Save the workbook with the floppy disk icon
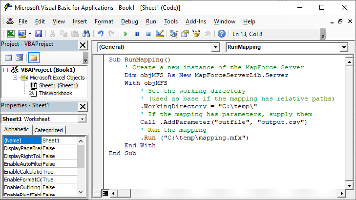 point(38,34)
